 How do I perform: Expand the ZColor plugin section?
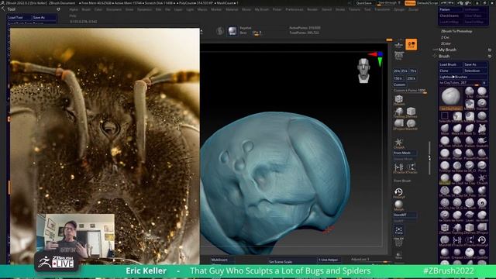click(446, 43)
